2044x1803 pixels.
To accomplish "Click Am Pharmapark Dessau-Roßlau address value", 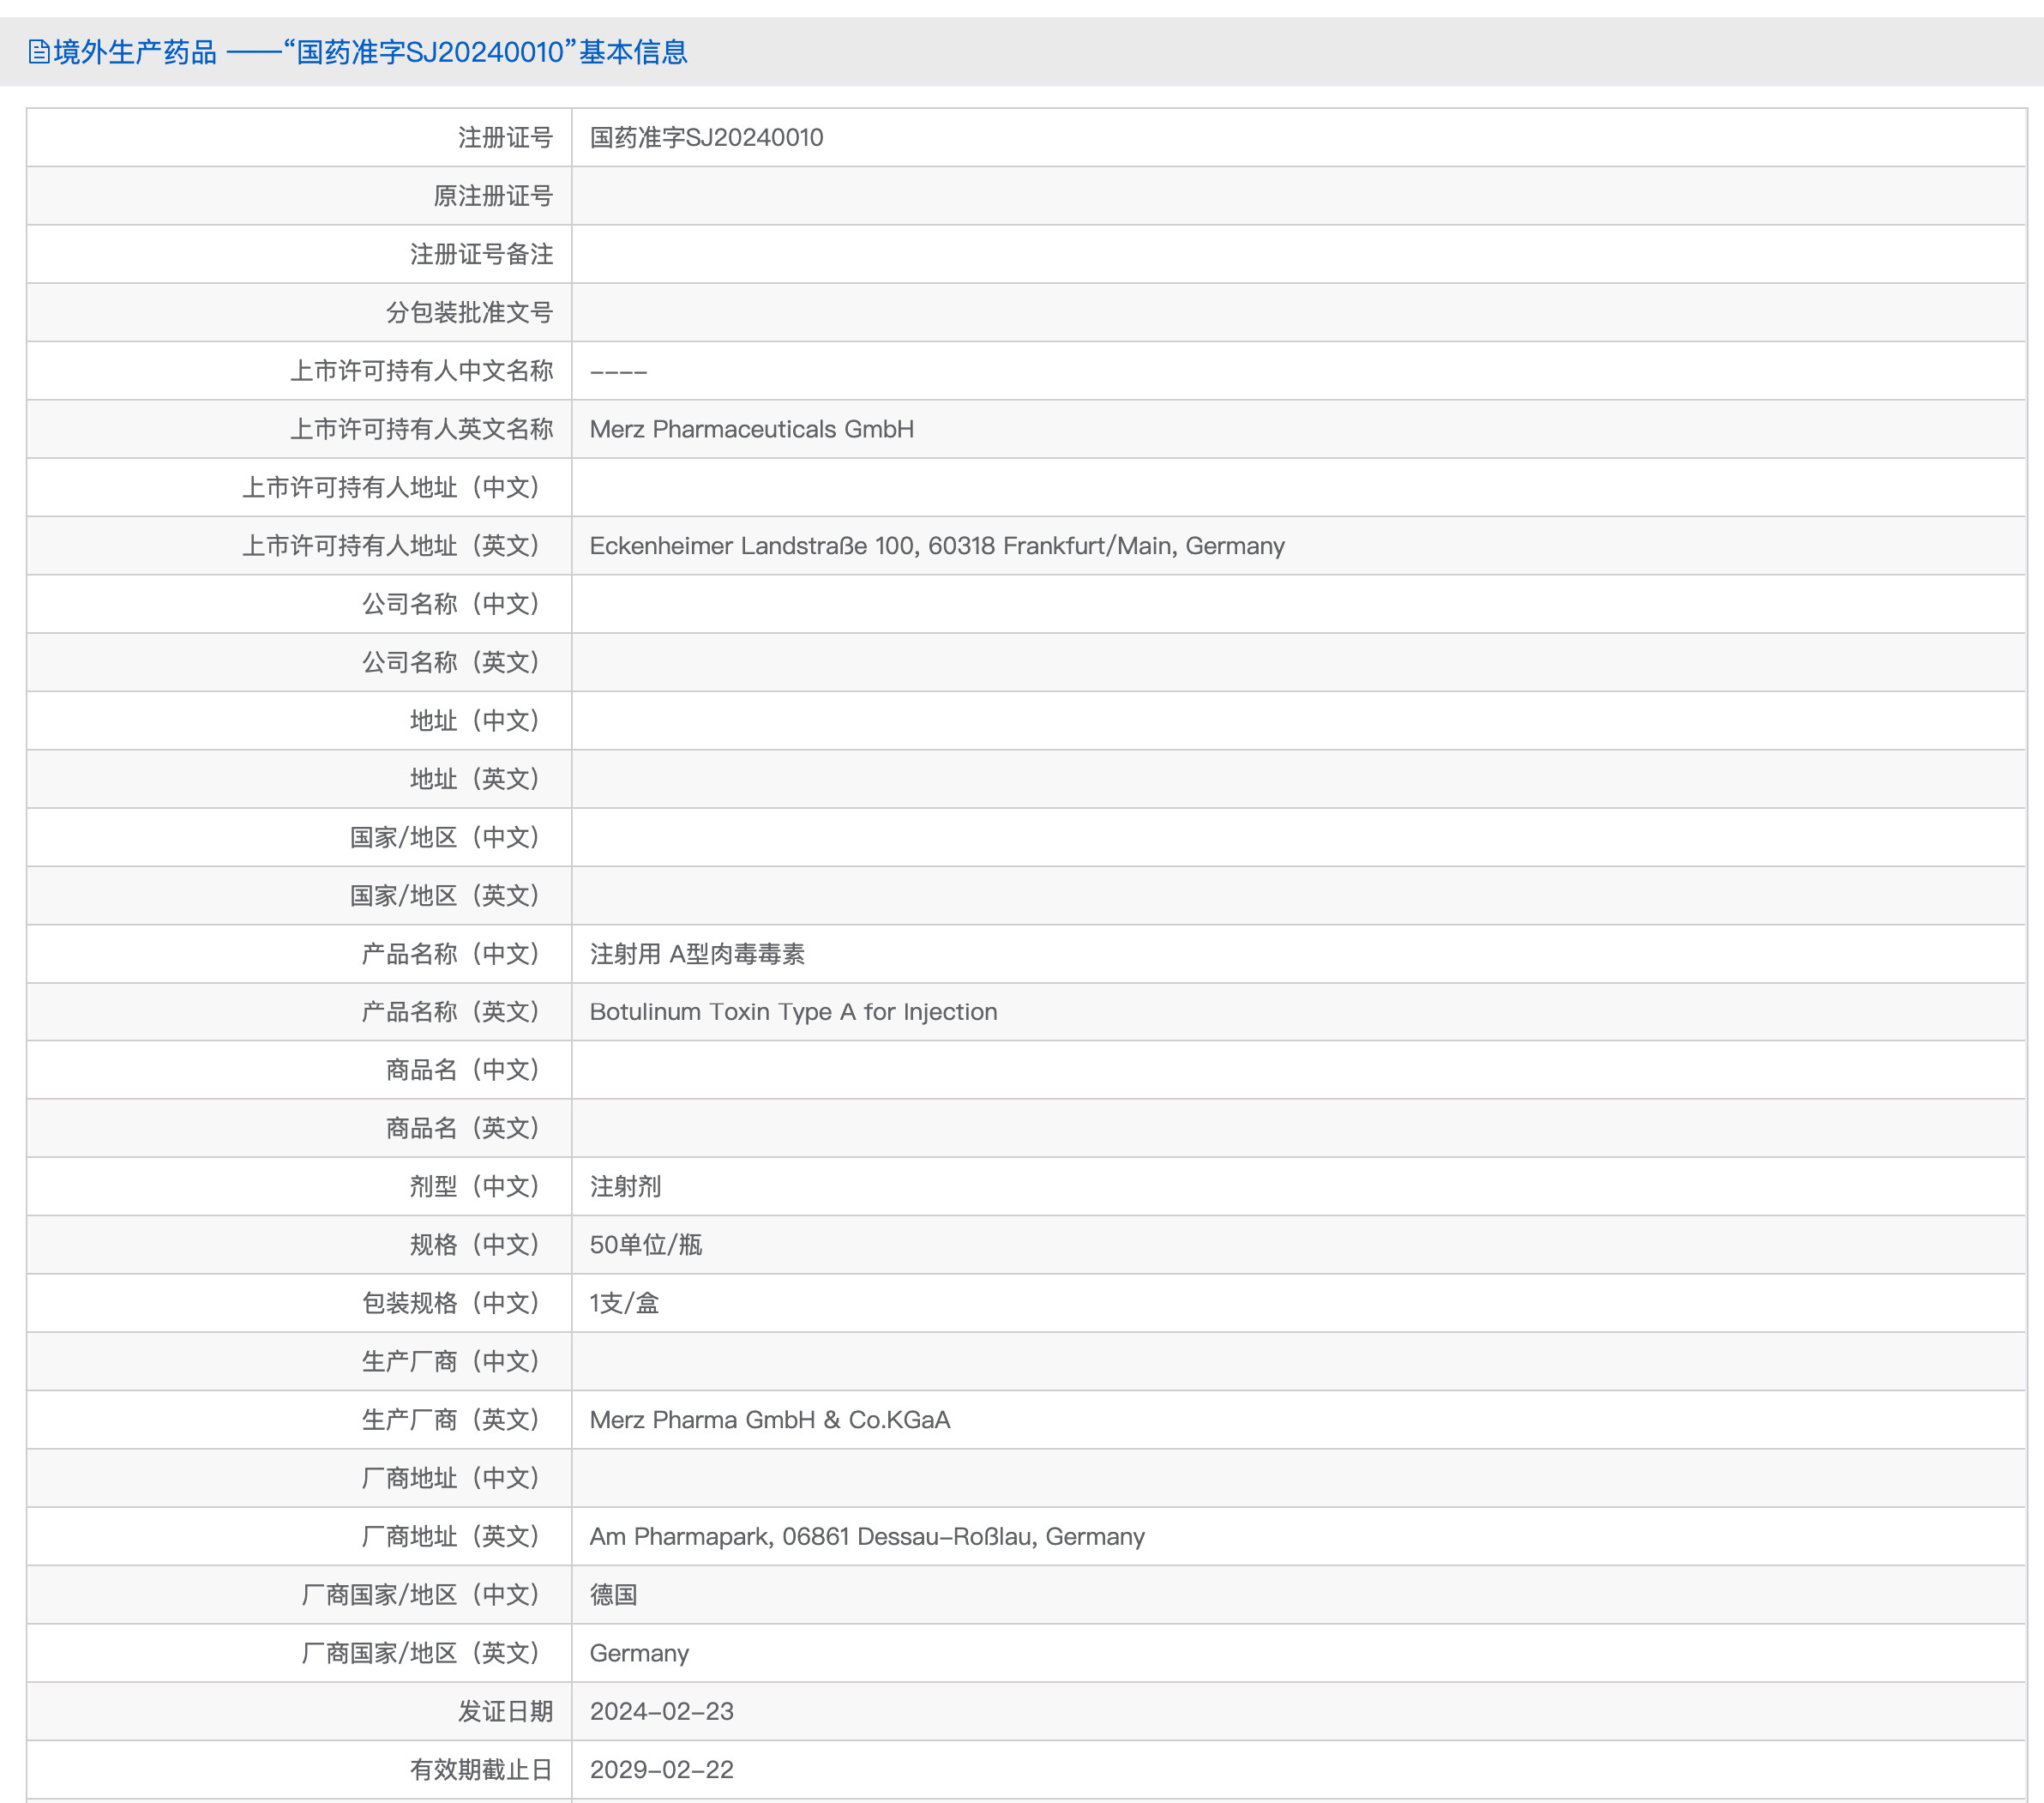I will (x=866, y=1537).
